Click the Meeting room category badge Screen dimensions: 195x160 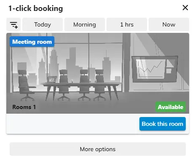[32, 42]
